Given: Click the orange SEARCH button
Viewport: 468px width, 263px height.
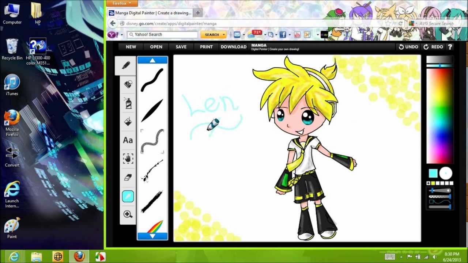Looking at the screenshot, I should (x=212, y=35).
